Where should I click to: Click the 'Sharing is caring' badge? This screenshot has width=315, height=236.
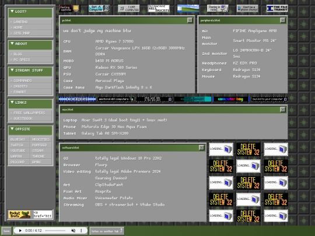coord(218,8)
